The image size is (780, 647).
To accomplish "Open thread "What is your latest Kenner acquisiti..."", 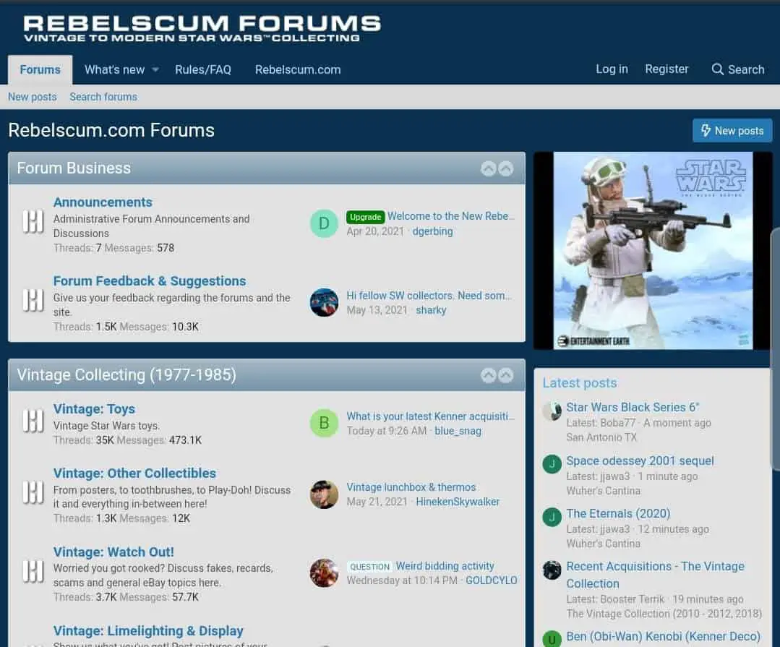I will [431, 416].
